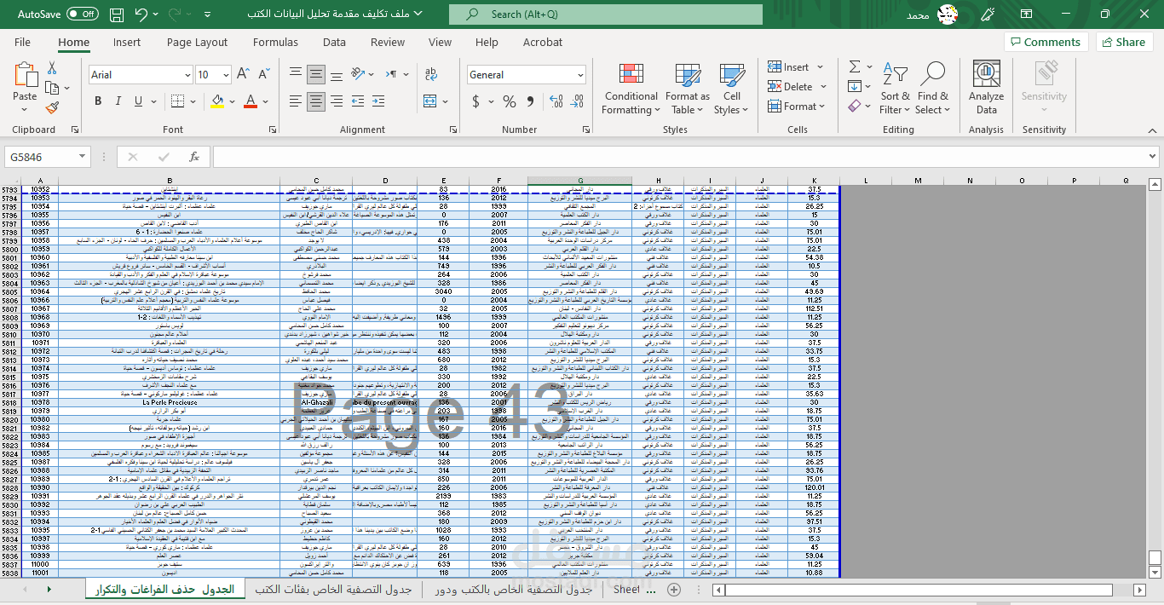The width and height of the screenshot is (1164, 605).
Task: Click the Share button
Action: [x=1123, y=41]
